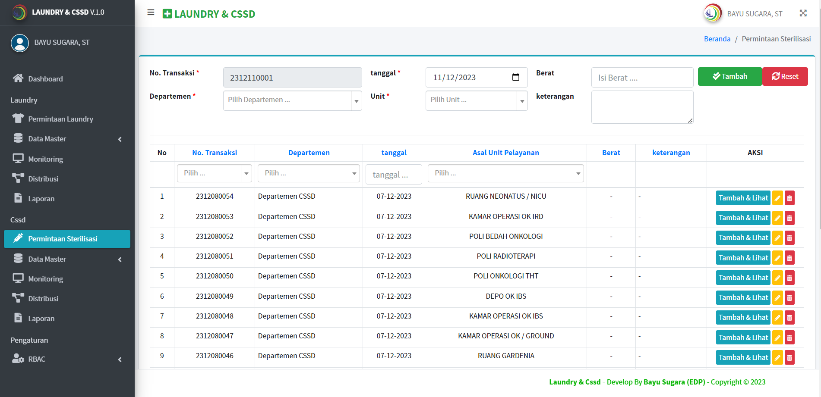Click the user profile avatar in header
821x397 pixels.
pos(712,13)
